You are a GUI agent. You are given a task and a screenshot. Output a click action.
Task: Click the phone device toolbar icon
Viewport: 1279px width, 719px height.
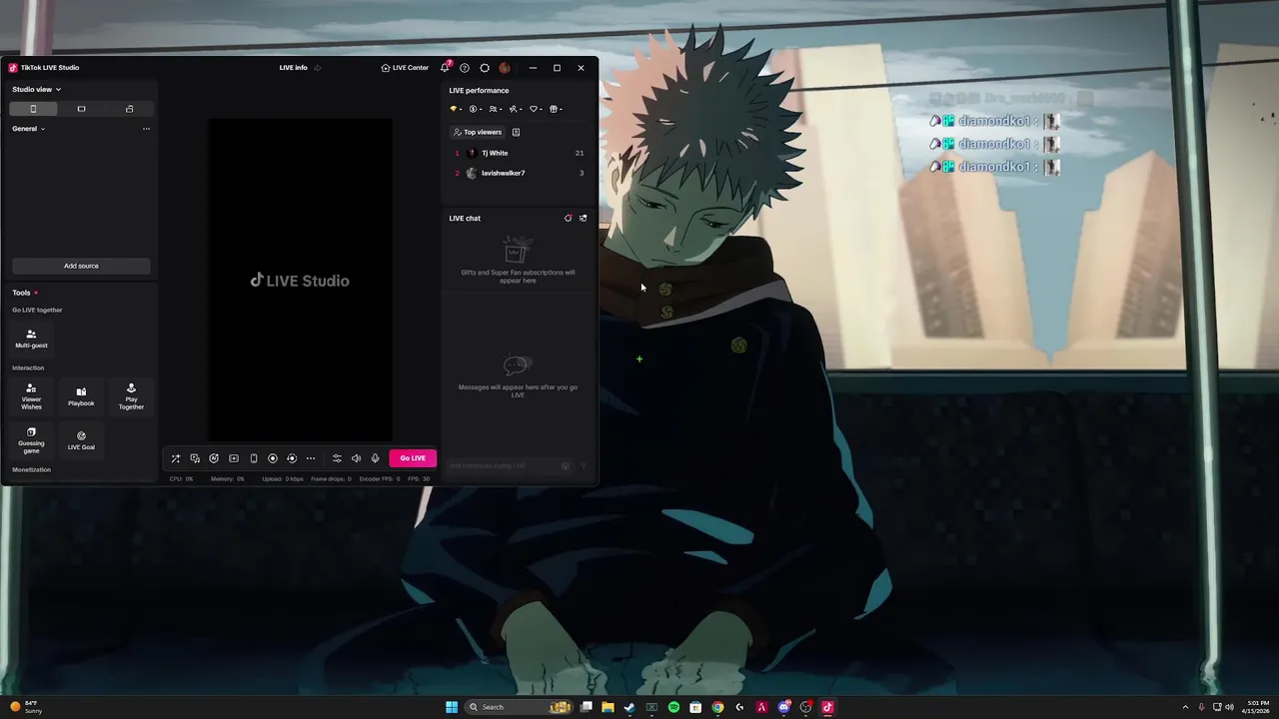click(x=253, y=458)
